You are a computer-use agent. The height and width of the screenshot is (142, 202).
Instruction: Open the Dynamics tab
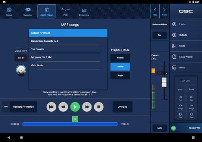(x=84, y=11)
